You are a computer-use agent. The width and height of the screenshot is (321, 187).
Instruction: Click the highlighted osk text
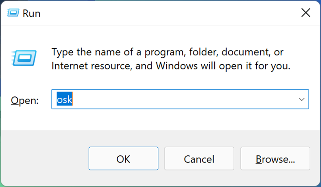click(65, 99)
